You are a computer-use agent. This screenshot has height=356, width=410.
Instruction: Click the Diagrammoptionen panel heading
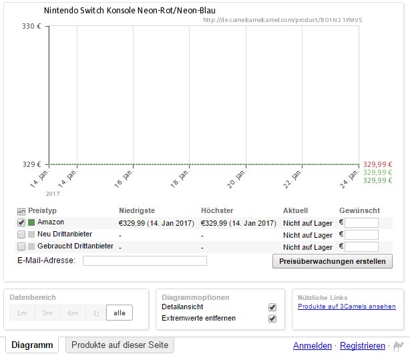pos(196,297)
